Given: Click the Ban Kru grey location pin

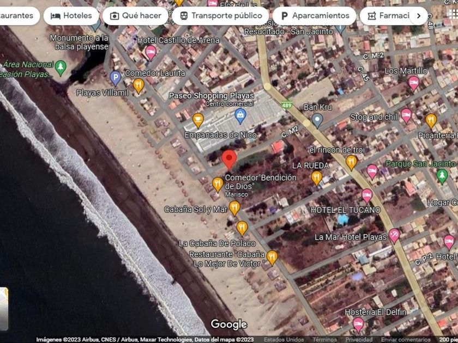Looking at the screenshot, I should point(317,120).
